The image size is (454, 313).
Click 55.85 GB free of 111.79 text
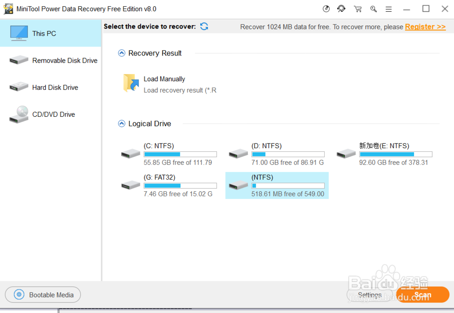[178, 163]
